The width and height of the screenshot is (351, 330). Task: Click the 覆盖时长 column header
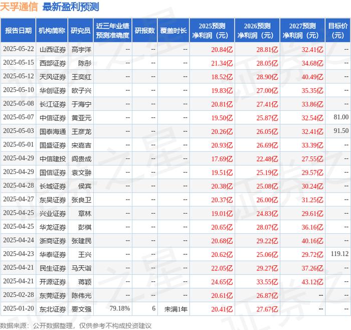[x=173, y=31]
